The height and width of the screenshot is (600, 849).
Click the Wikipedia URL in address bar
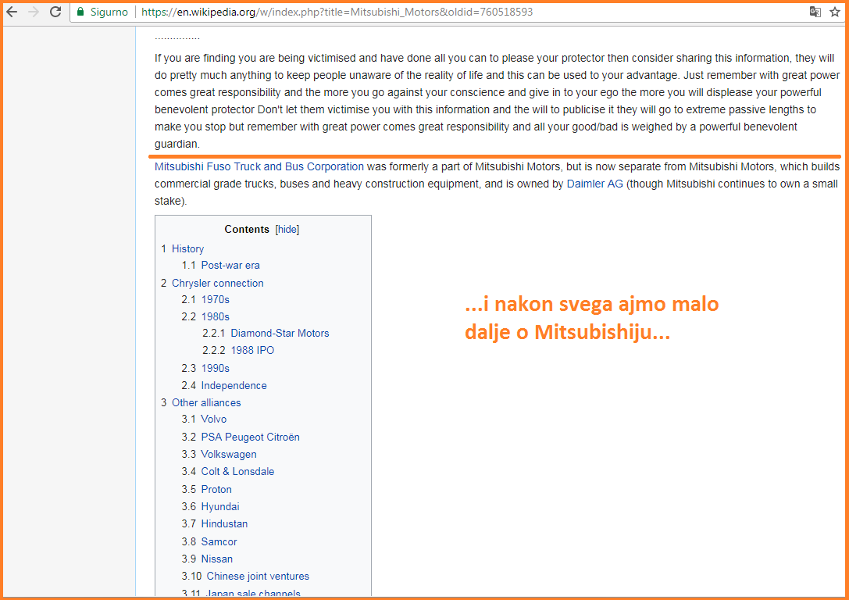click(x=337, y=12)
